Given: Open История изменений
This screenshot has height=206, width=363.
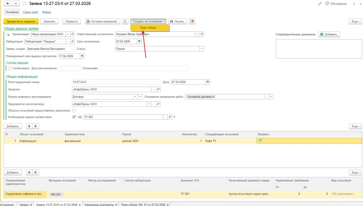Looking at the screenshot, I should point(103,21).
